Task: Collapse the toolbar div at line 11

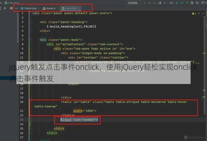Action: click(x=31, y=58)
